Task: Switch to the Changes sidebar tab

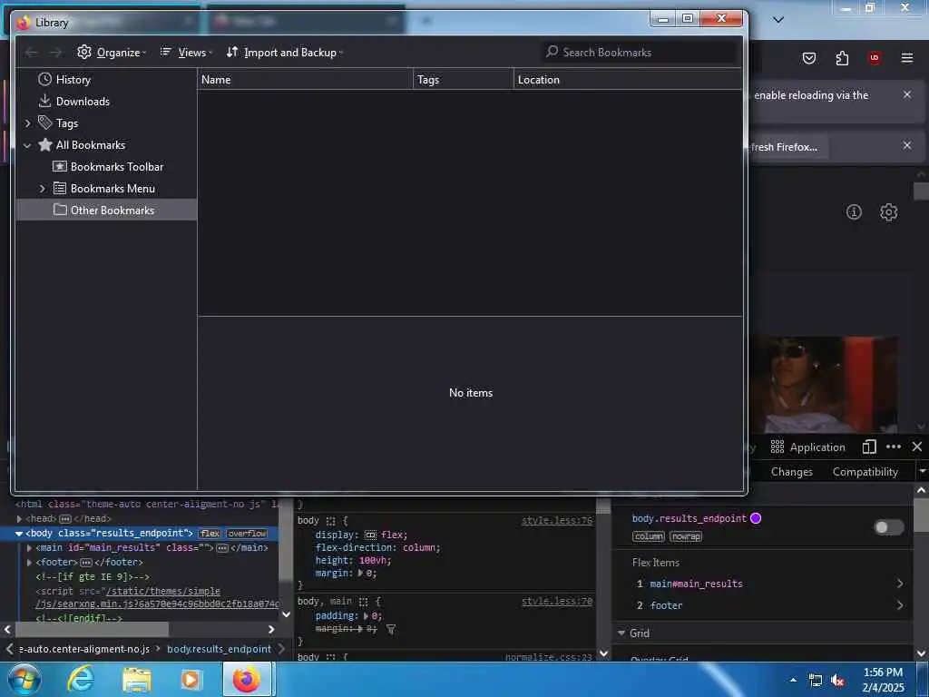Action: [x=791, y=472]
